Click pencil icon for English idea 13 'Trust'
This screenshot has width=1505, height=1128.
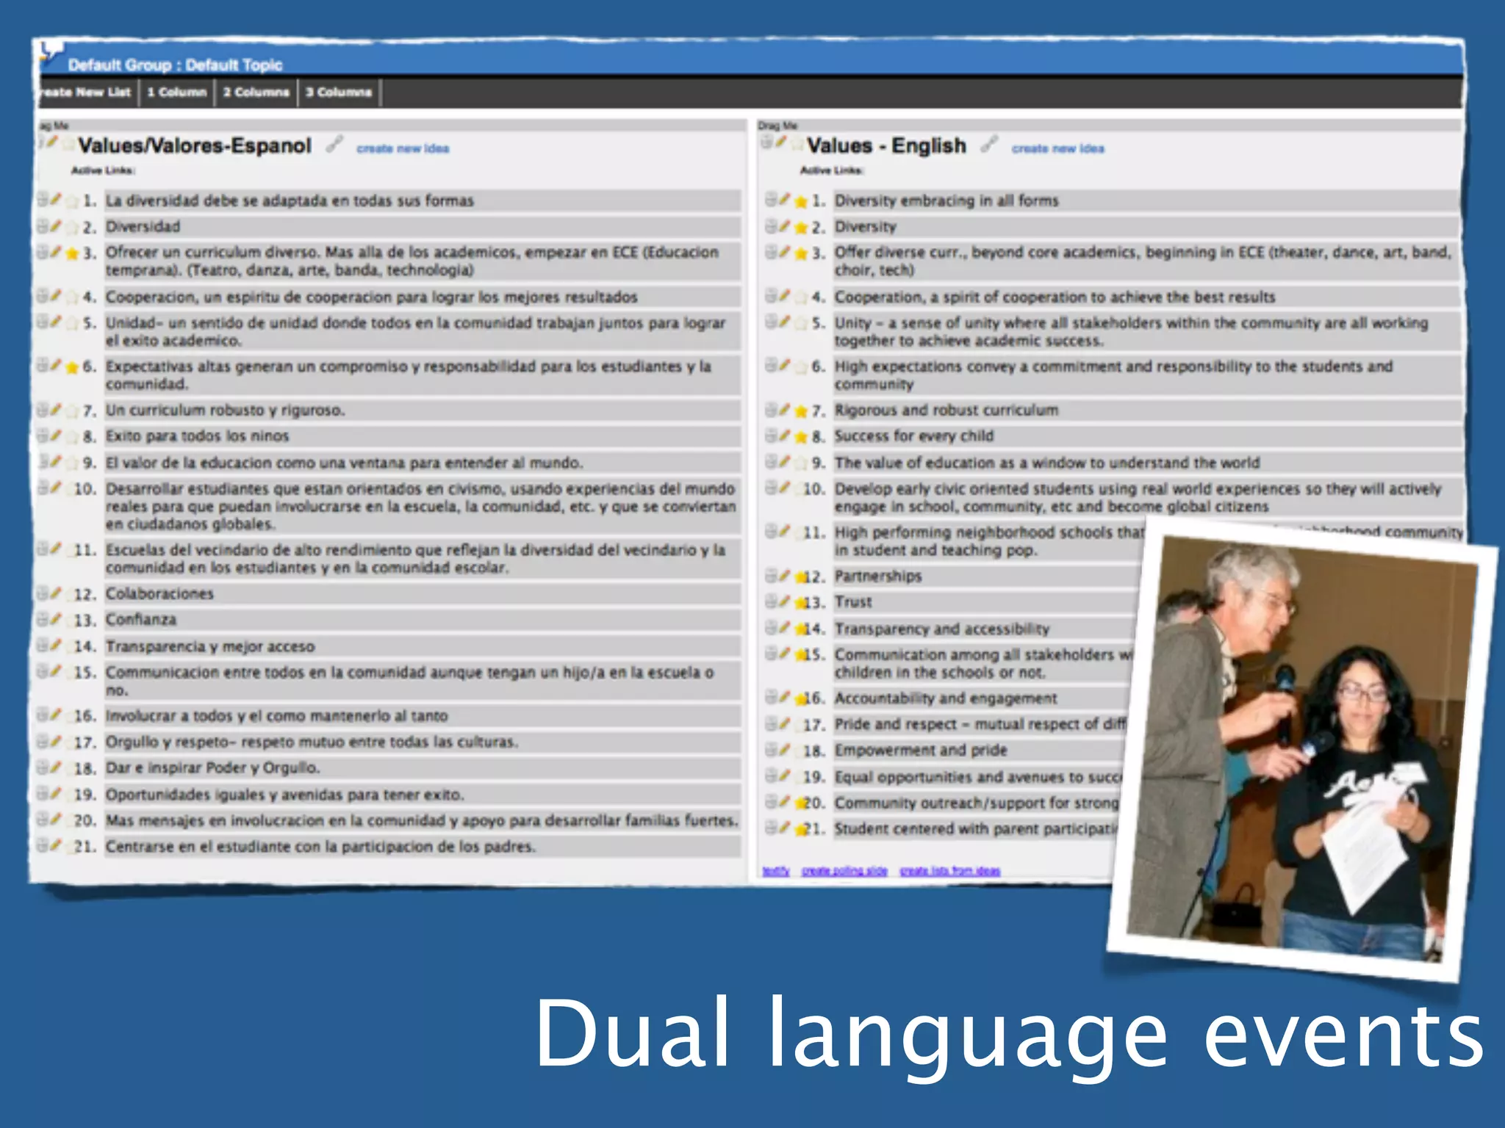pos(785,601)
